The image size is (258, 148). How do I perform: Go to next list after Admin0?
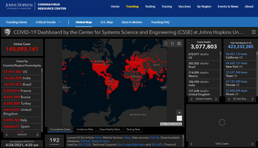pos(38,134)
